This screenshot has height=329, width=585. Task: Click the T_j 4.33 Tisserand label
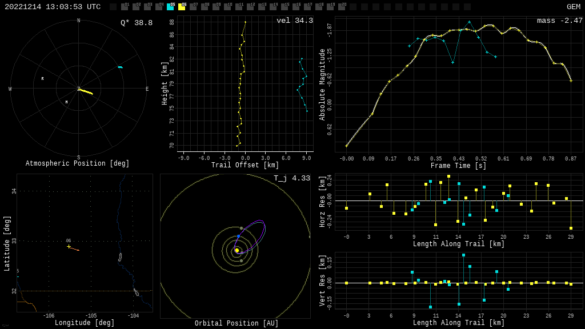click(x=291, y=179)
